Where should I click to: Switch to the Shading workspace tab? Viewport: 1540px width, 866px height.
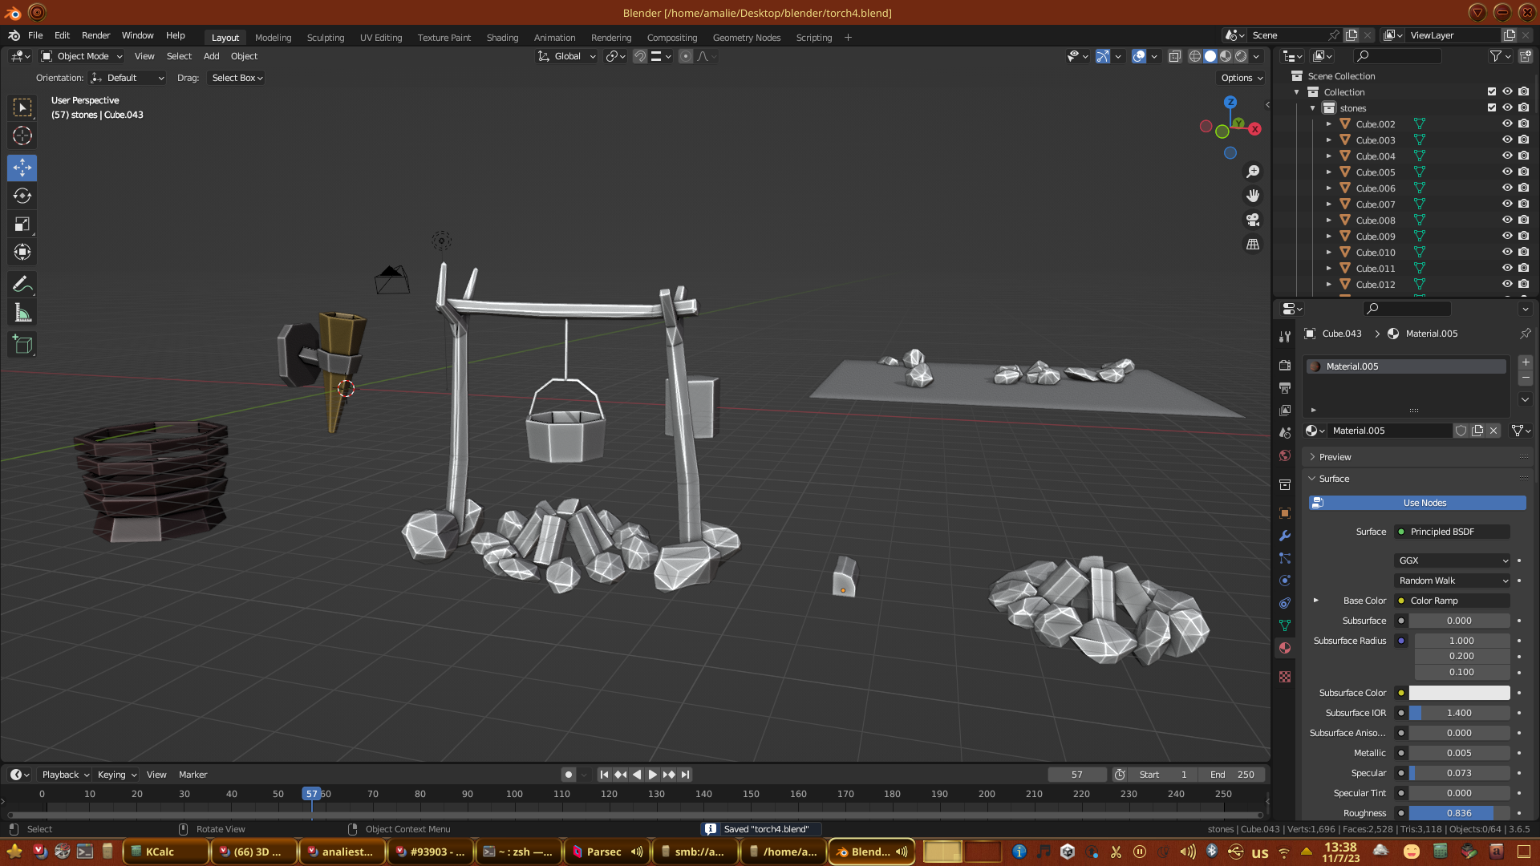[x=502, y=38]
